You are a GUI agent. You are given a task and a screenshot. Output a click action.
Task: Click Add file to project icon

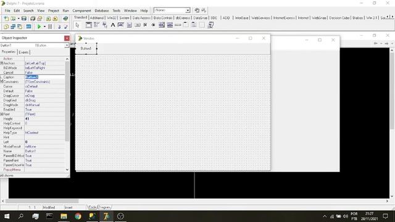pos(48,18)
